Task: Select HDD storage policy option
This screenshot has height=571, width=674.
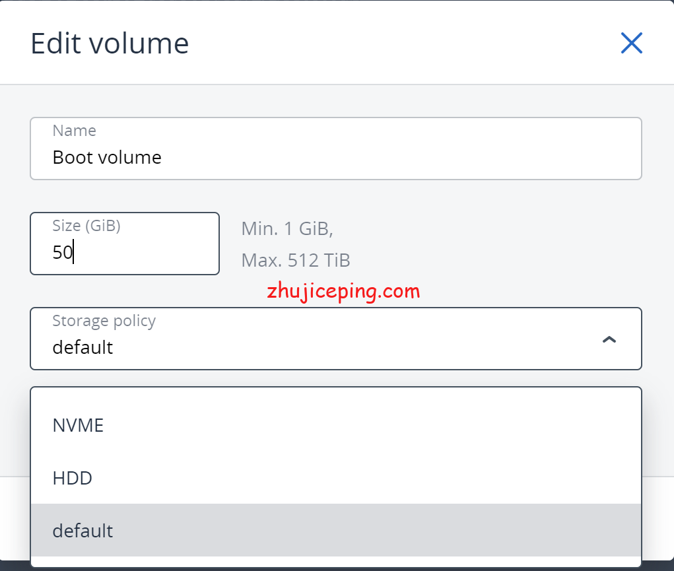Action: click(x=73, y=478)
